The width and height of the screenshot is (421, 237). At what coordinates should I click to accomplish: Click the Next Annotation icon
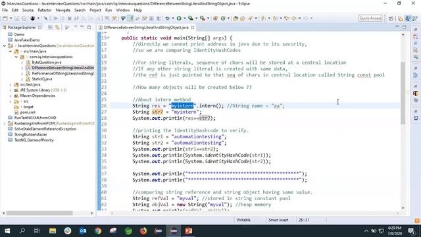point(263,18)
